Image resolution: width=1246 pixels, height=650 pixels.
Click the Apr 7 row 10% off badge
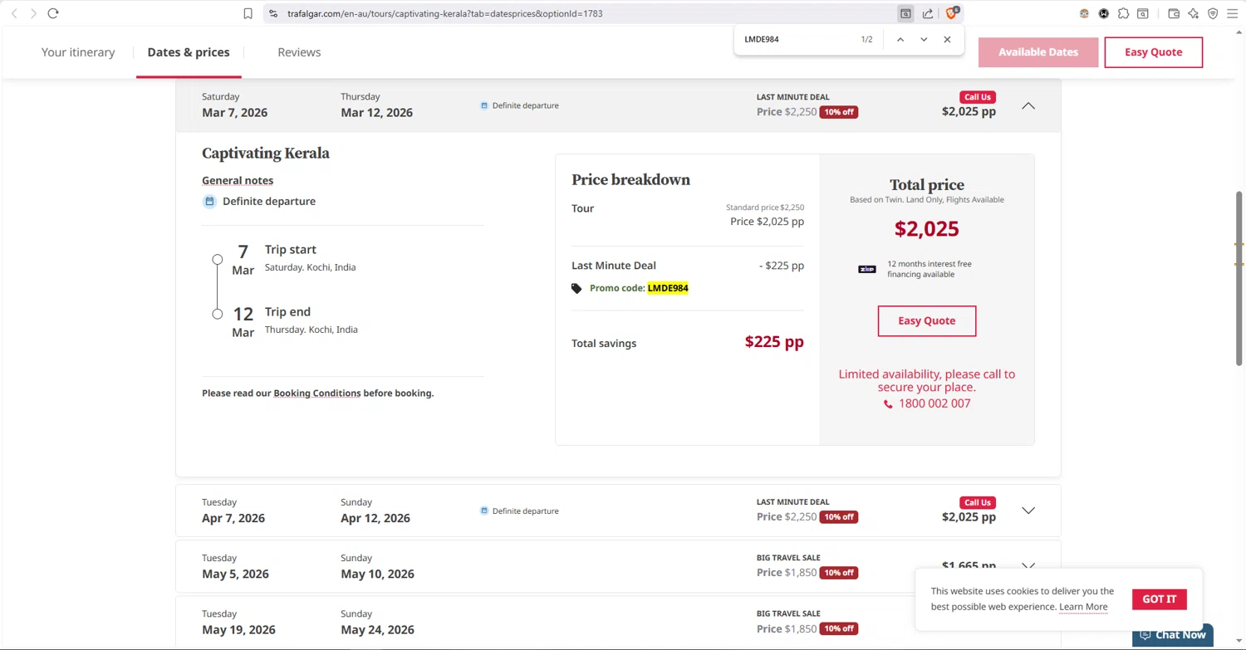(838, 517)
